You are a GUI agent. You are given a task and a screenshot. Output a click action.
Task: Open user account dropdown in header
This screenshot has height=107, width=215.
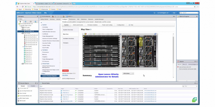pyautogui.click(x=163, y=13)
